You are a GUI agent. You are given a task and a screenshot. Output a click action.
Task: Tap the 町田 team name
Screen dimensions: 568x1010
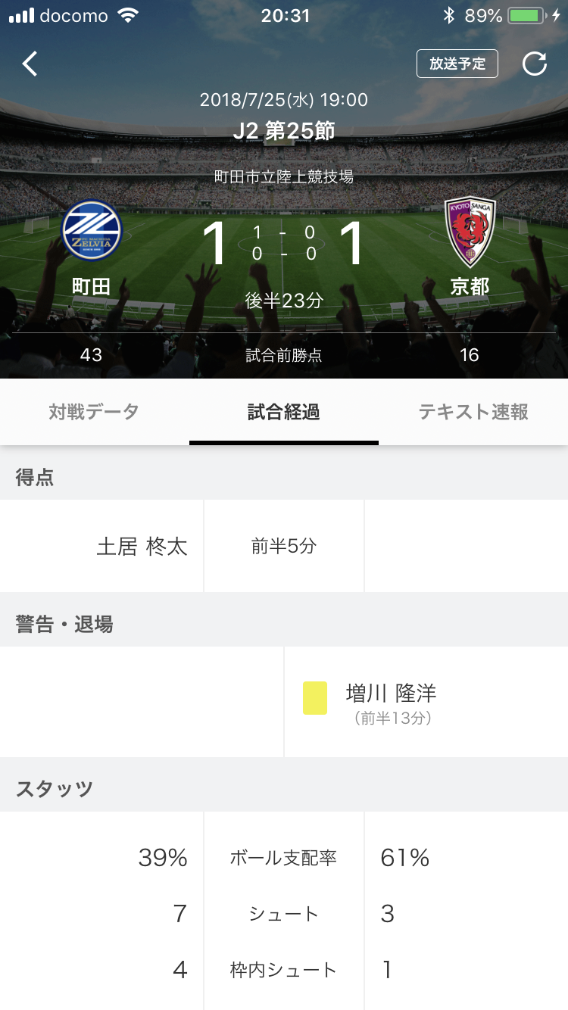(91, 286)
